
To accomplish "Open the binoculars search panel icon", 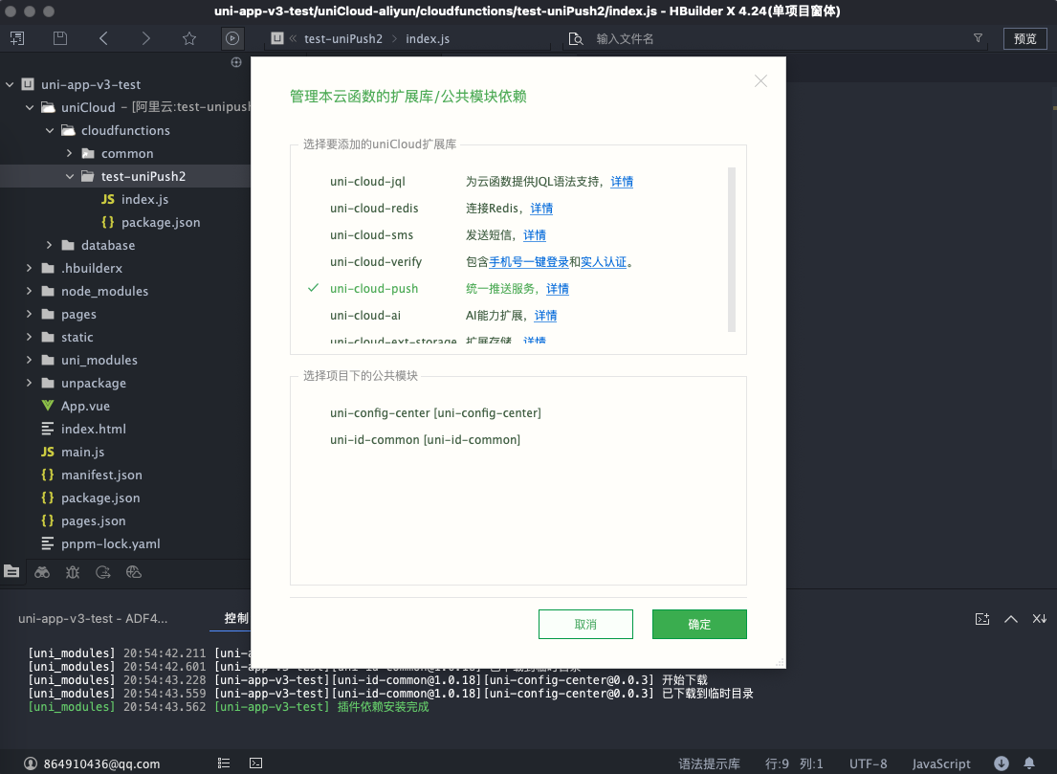I will (42, 572).
